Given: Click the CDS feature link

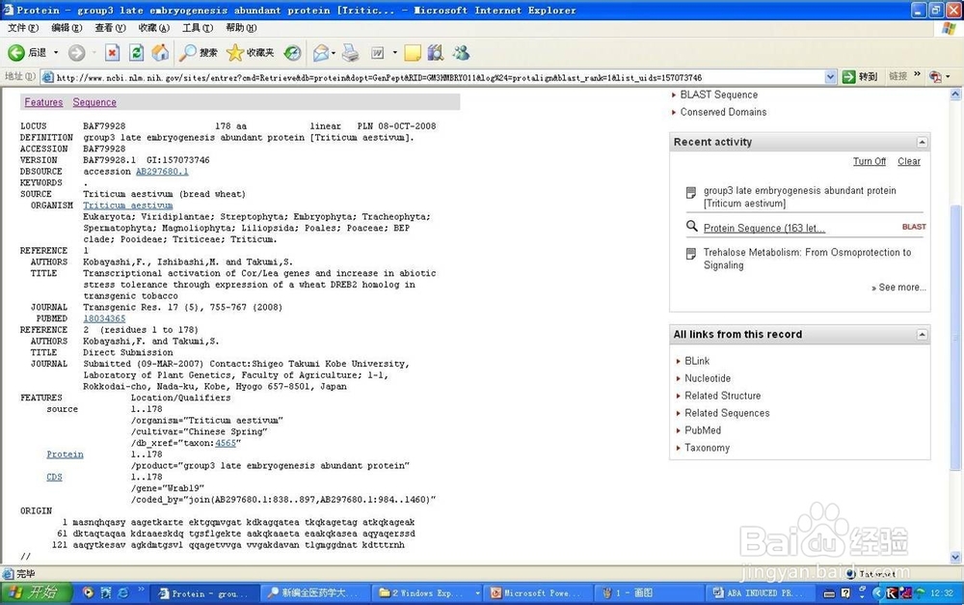Looking at the screenshot, I should [54, 477].
